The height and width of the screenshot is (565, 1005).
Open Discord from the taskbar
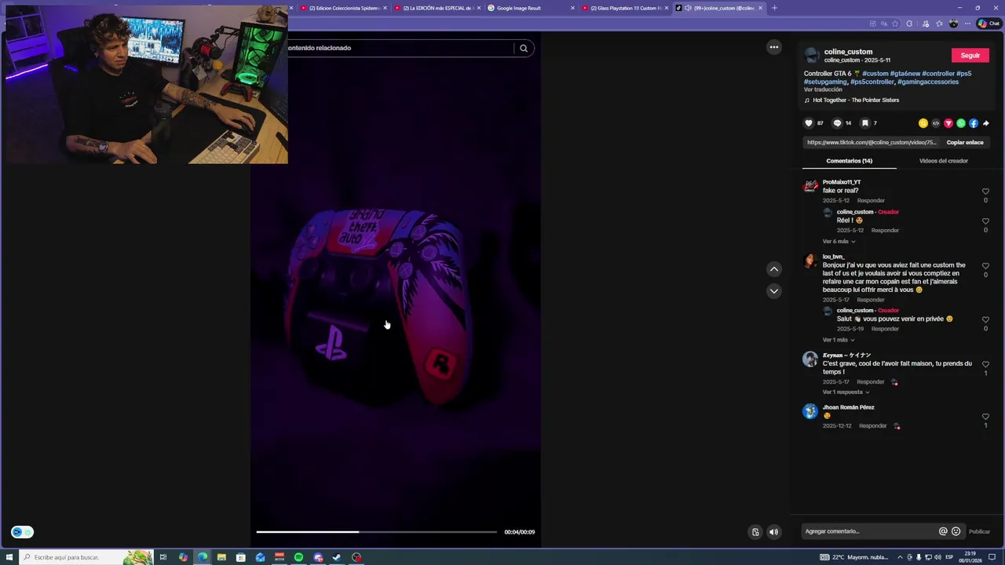point(318,557)
